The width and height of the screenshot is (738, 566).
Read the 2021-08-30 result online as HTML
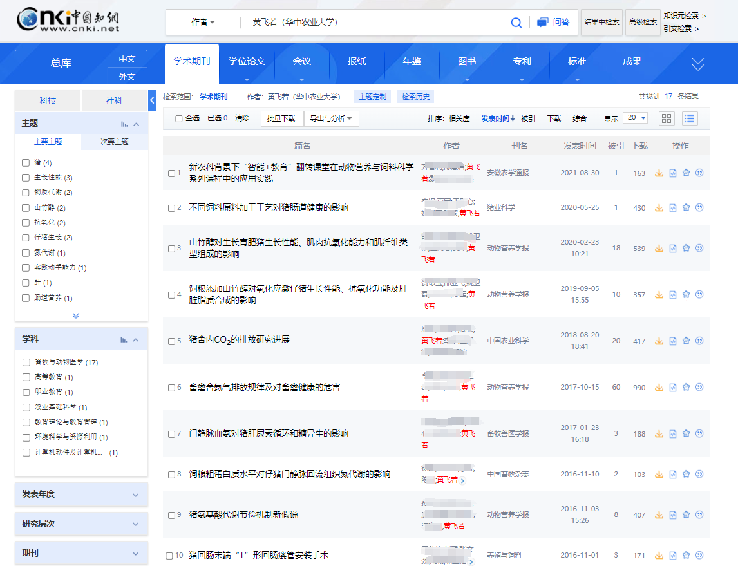[x=673, y=173]
